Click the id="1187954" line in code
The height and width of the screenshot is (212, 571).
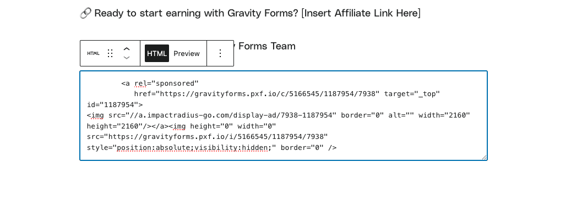[x=115, y=105]
